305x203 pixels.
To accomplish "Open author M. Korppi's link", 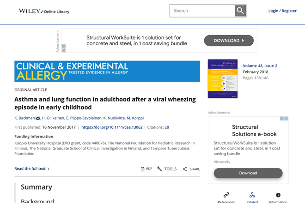I will click(x=135, y=118).
